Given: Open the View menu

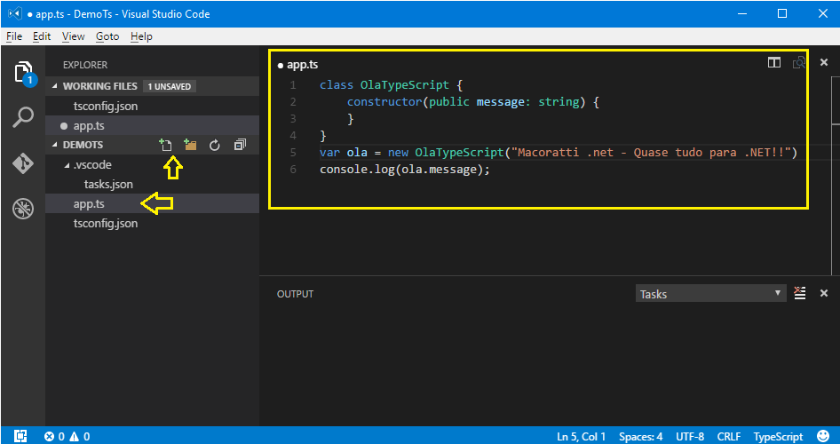Looking at the screenshot, I should point(74,36).
